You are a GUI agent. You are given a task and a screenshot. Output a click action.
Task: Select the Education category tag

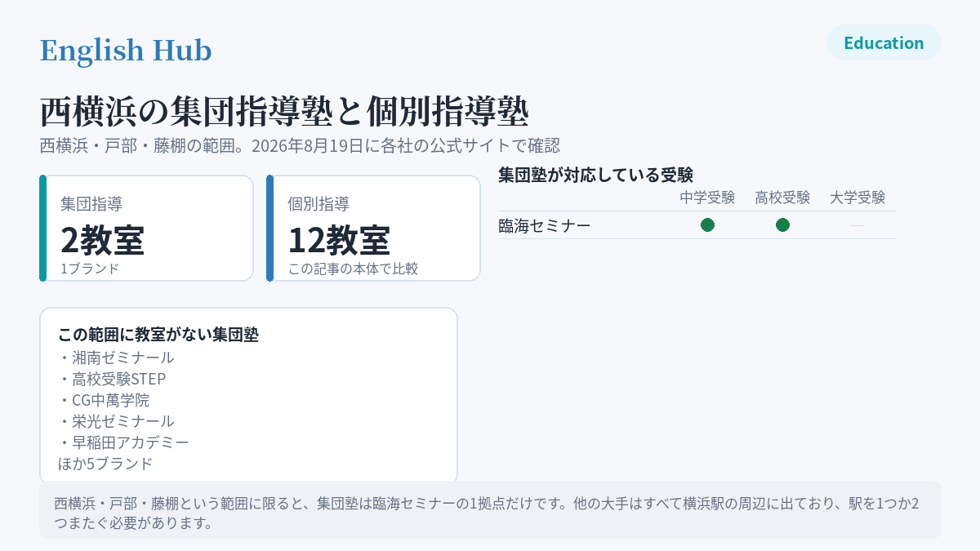click(884, 42)
